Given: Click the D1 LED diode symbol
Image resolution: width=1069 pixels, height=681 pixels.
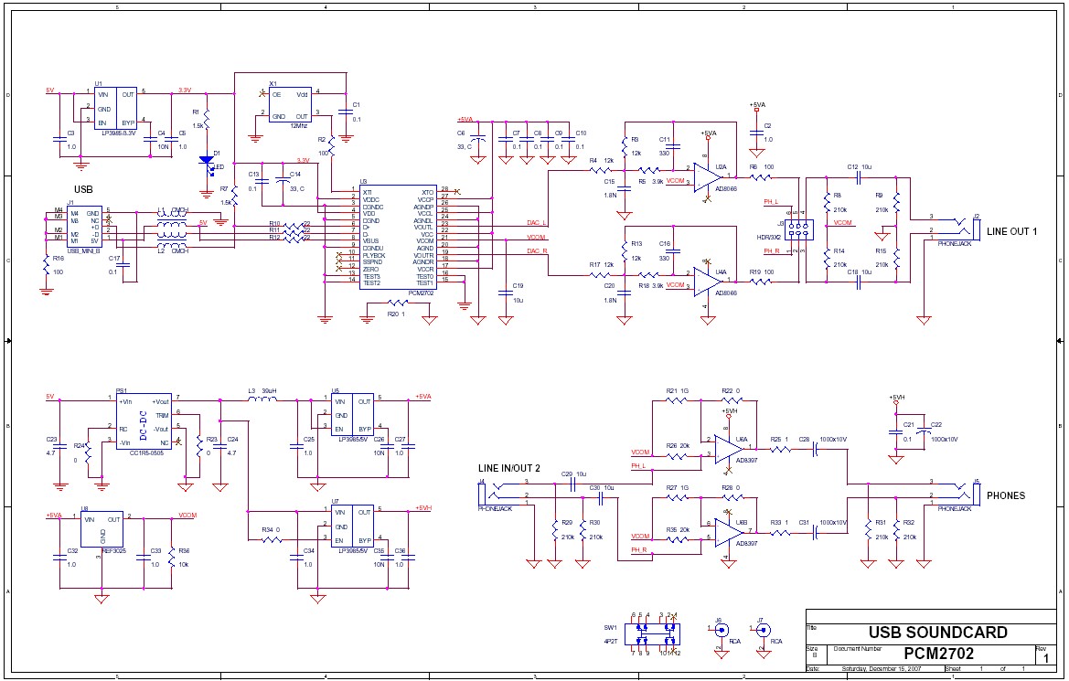Looking at the screenshot, I should (x=207, y=162).
